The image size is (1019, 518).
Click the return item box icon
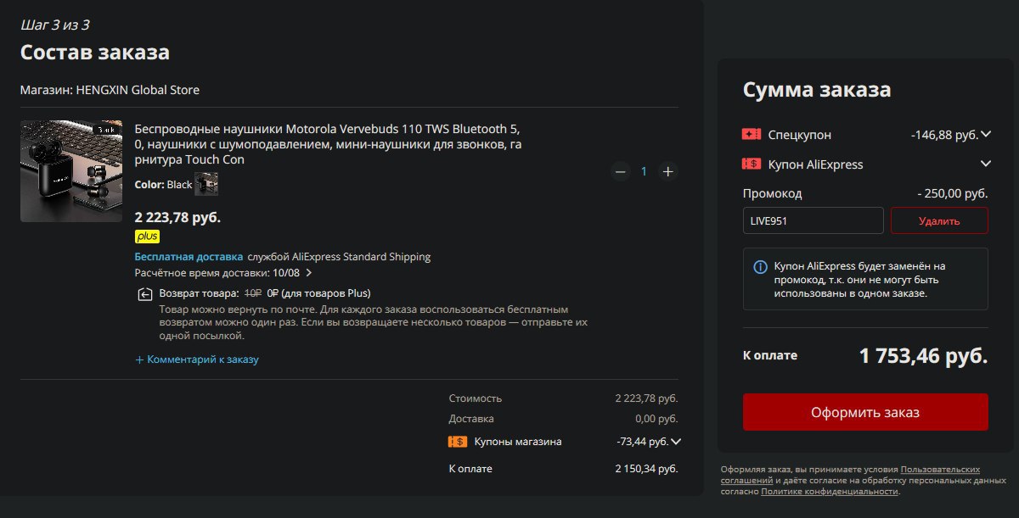coord(145,294)
